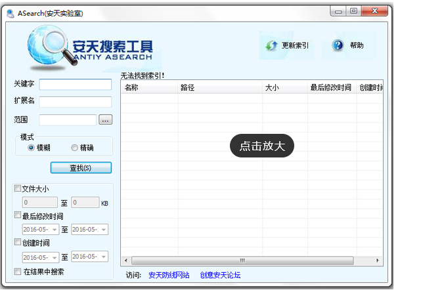Screen dimensions: 421x290
Task: Close the ASearch window
Action: pyautogui.click(x=375, y=11)
